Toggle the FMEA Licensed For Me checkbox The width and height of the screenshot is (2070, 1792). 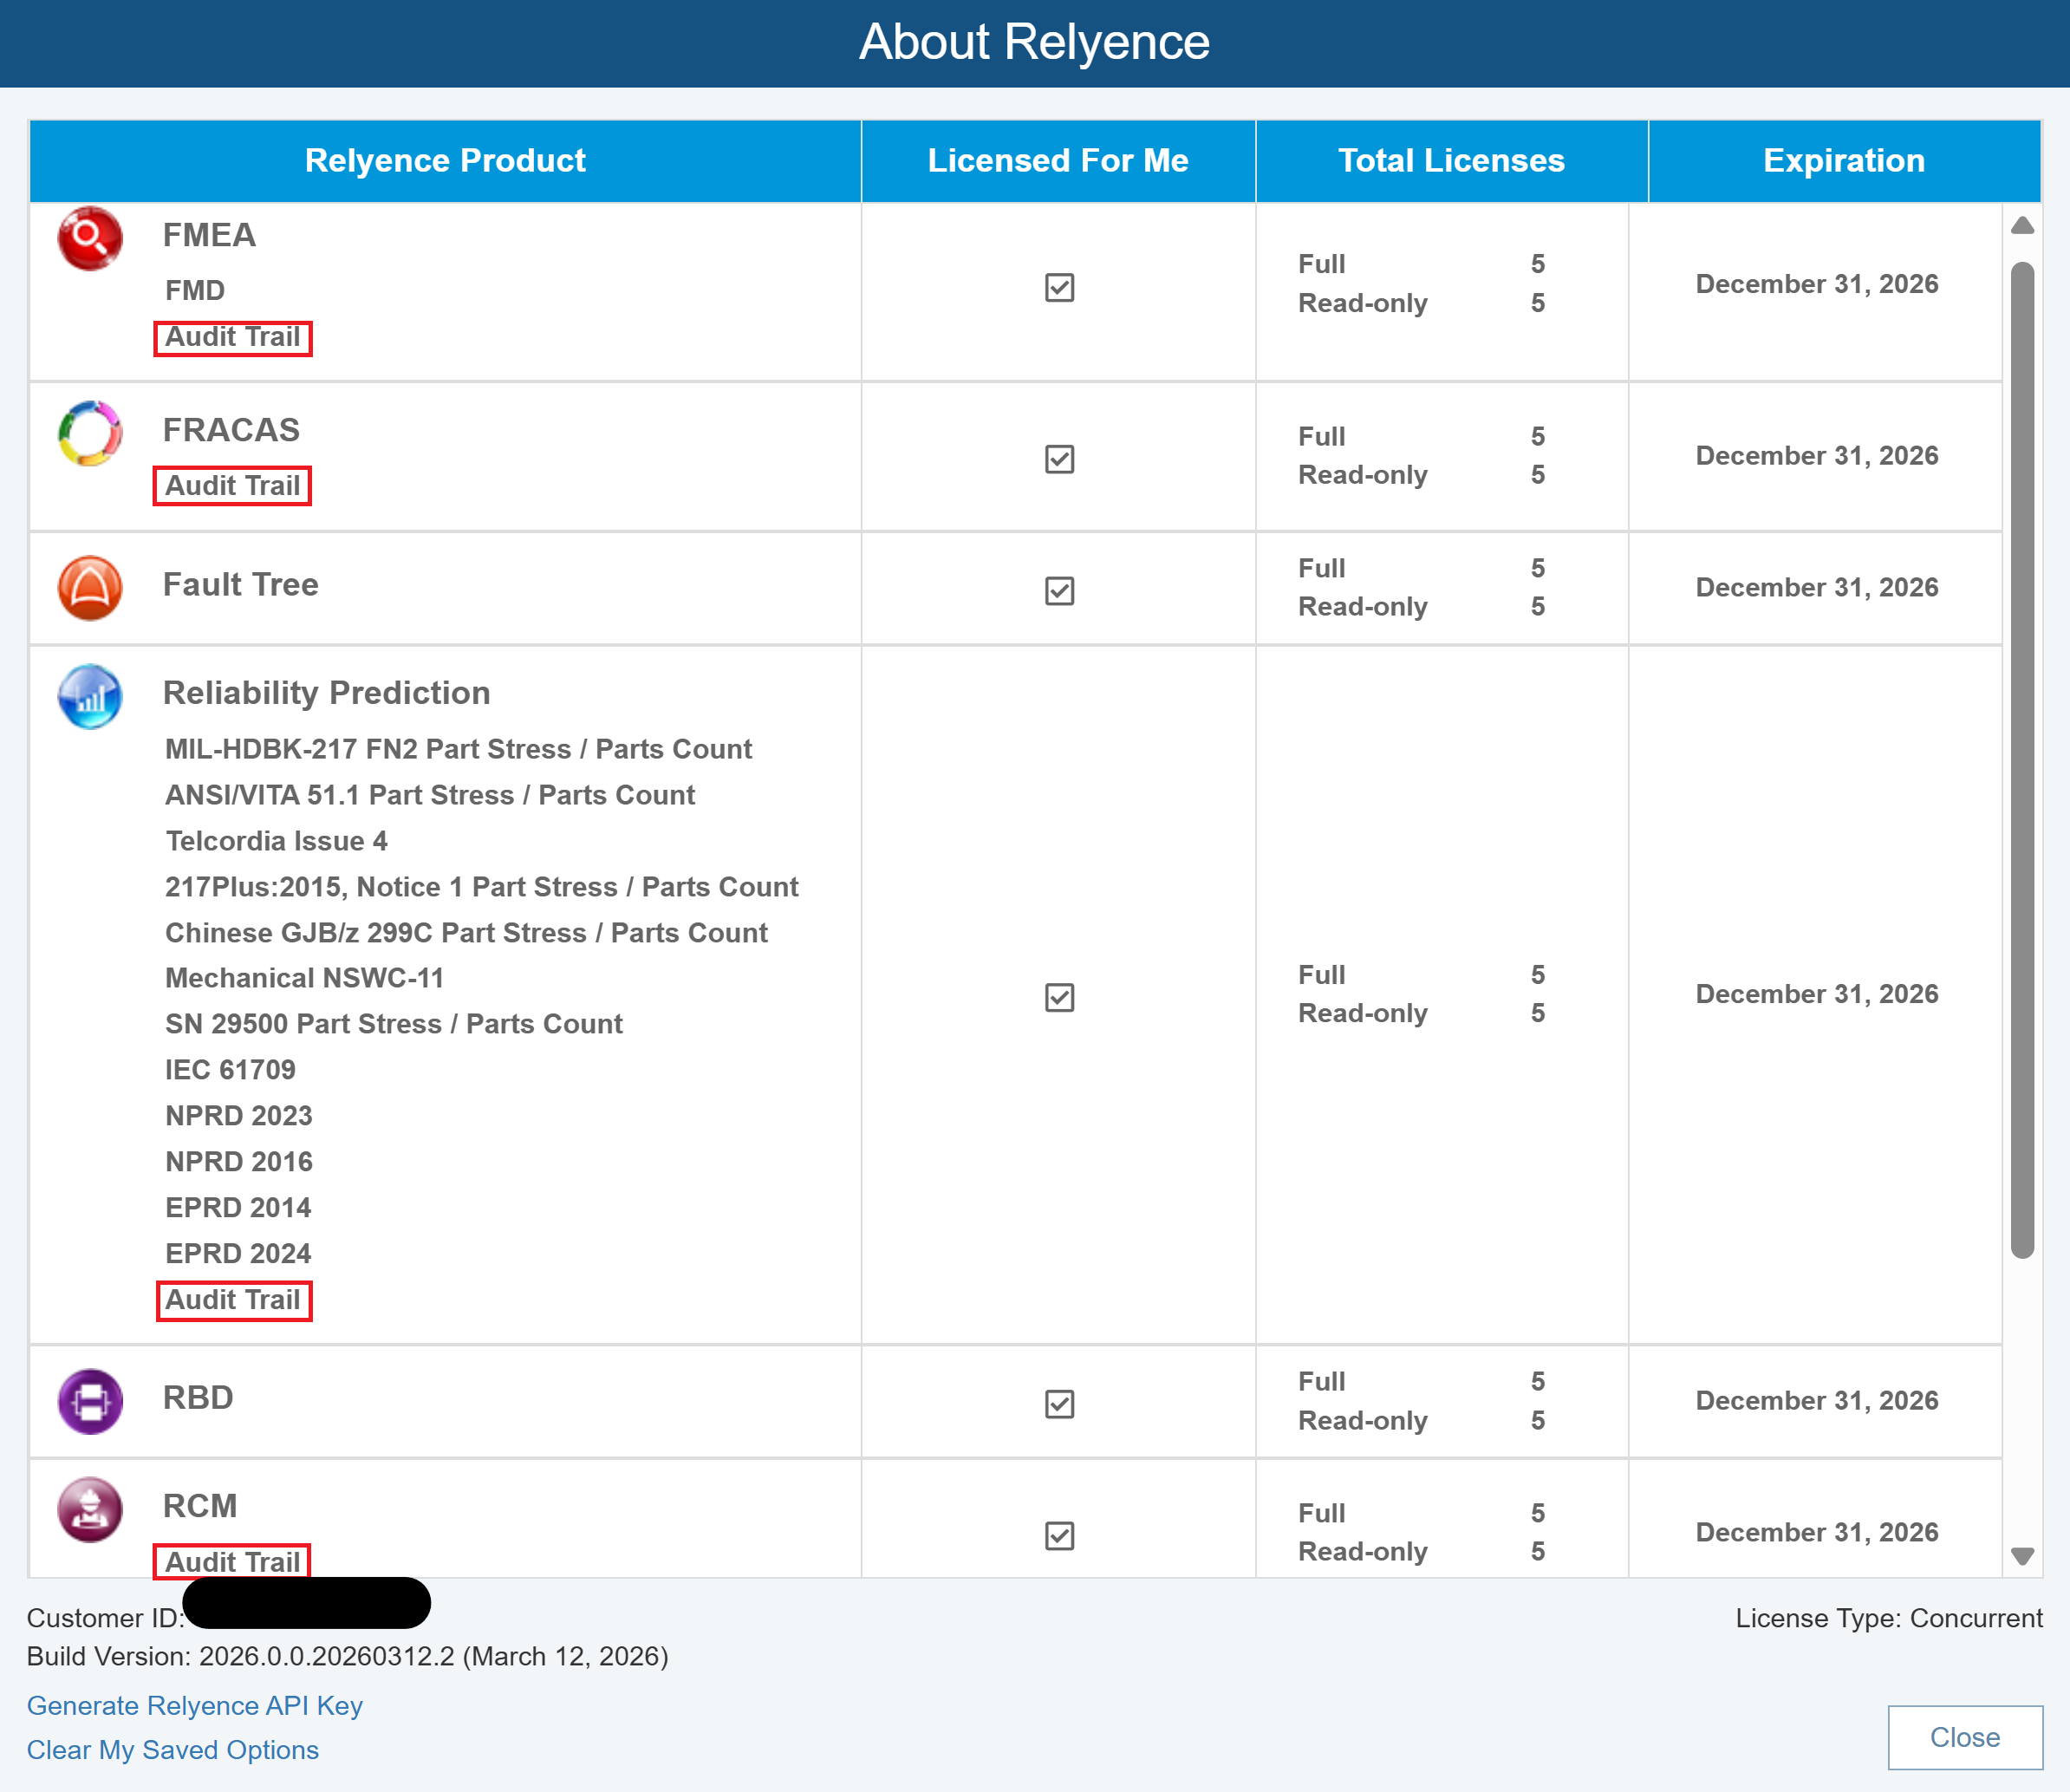point(1059,288)
